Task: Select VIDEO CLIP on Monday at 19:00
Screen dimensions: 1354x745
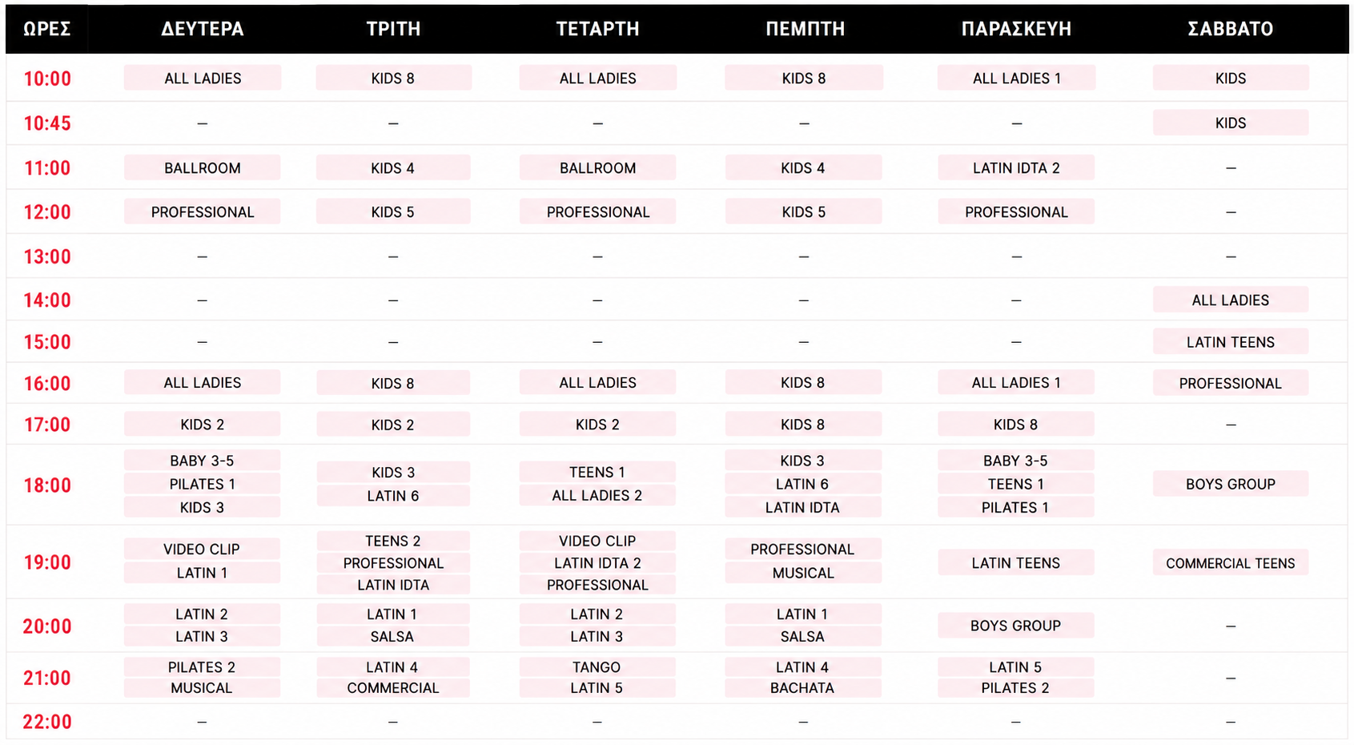Action: tap(202, 549)
